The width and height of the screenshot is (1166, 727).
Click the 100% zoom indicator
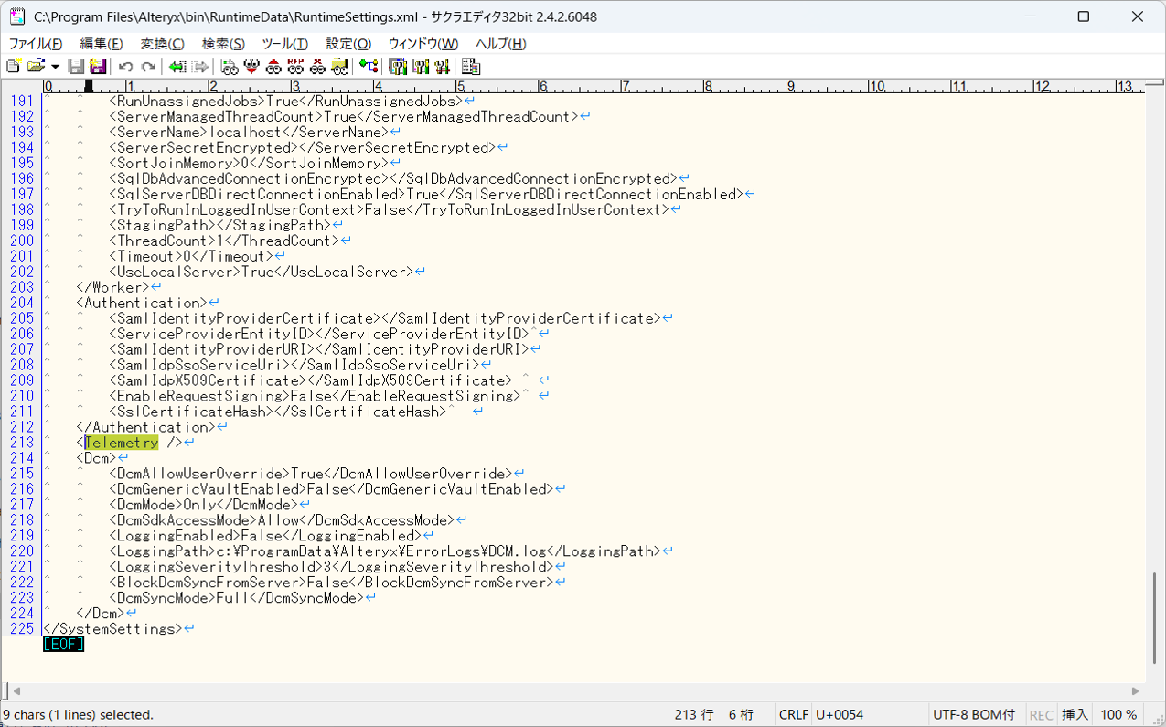coord(1117,714)
